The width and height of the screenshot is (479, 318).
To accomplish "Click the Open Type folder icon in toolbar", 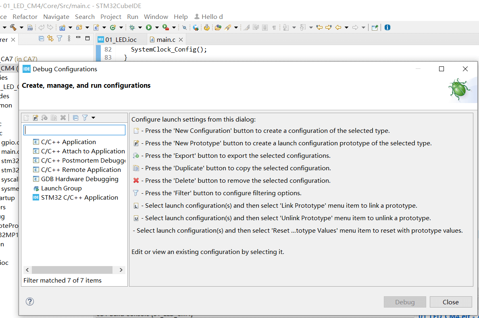I will point(218,27).
